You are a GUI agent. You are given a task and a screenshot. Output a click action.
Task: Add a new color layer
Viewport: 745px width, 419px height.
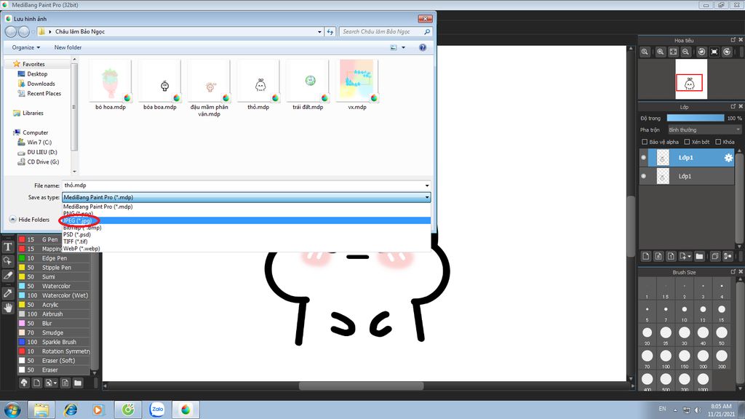[646, 257]
